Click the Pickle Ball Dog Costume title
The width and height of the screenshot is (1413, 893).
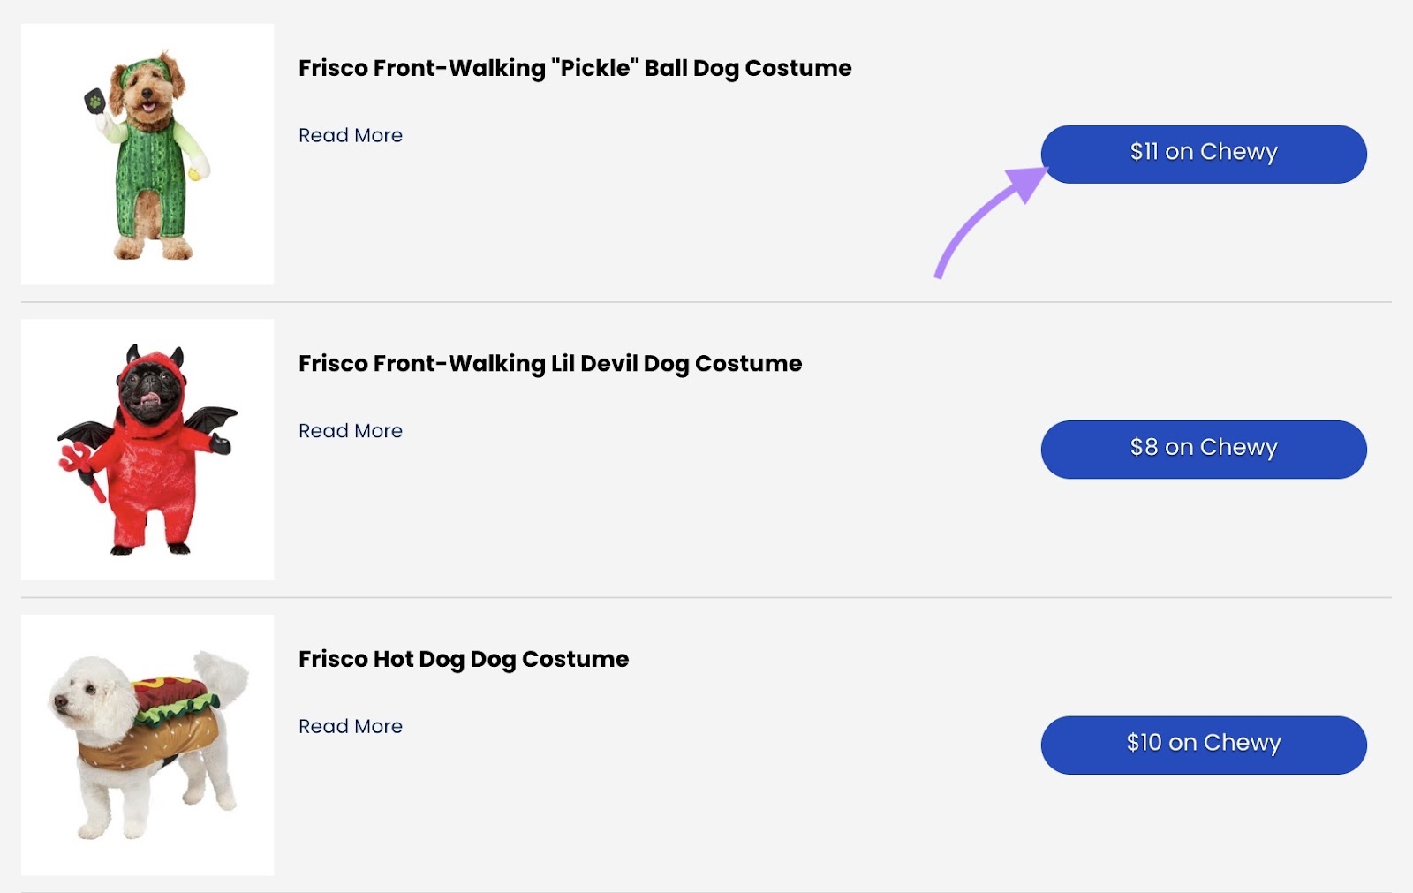[x=575, y=68]
